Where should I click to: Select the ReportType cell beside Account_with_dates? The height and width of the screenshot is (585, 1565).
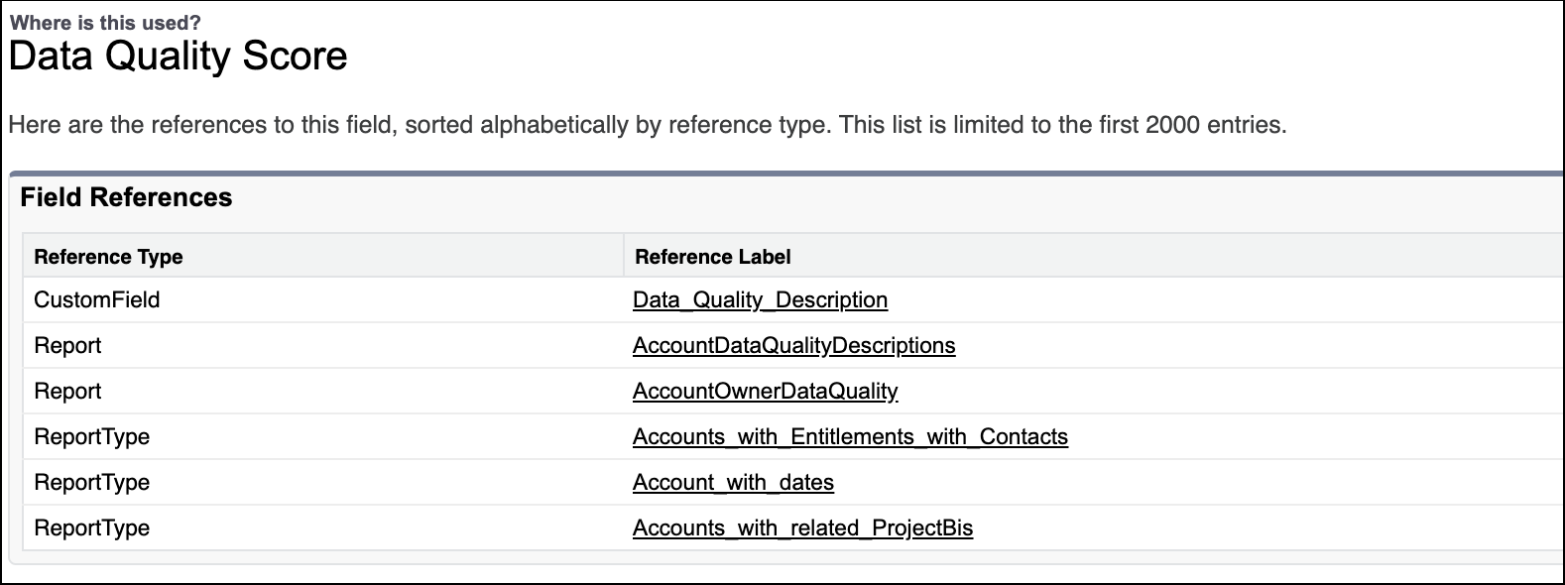pos(91,482)
